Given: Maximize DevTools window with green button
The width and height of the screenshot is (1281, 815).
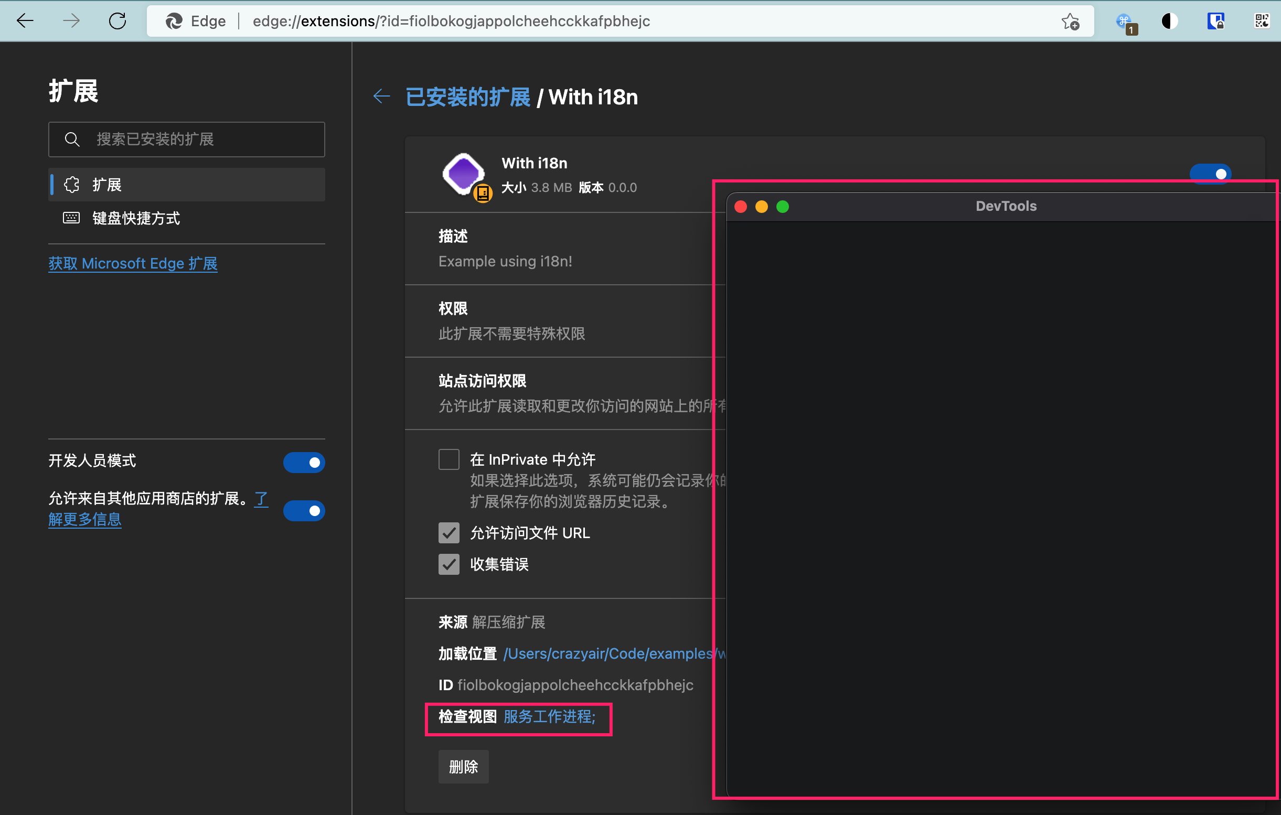Looking at the screenshot, I should [783, 207].
